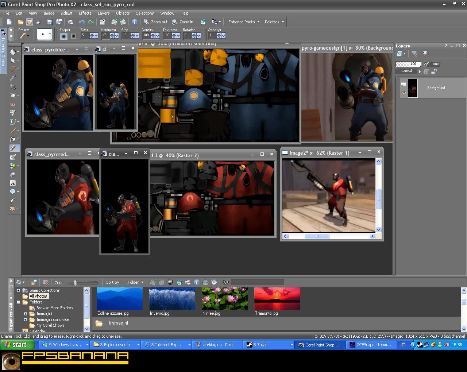Select the Red Eye tool
Screen dimensions: 467x372
(x=13, y=104)
